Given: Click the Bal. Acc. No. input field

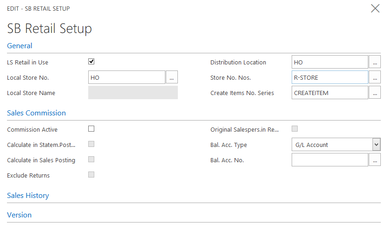Looking at the screenshot, I should tap(330, 160).
